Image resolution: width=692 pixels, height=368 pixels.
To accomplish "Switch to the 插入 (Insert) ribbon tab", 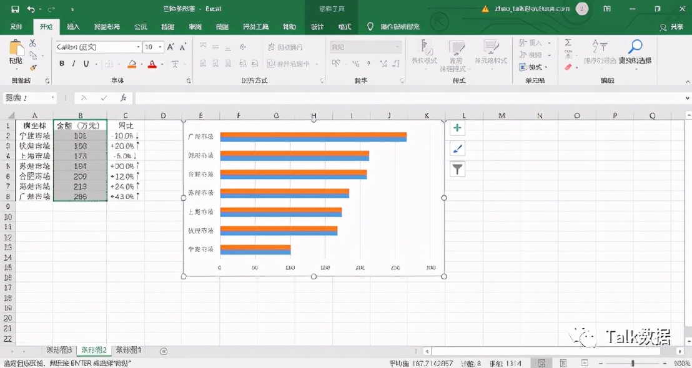I will tap(73, 27).
